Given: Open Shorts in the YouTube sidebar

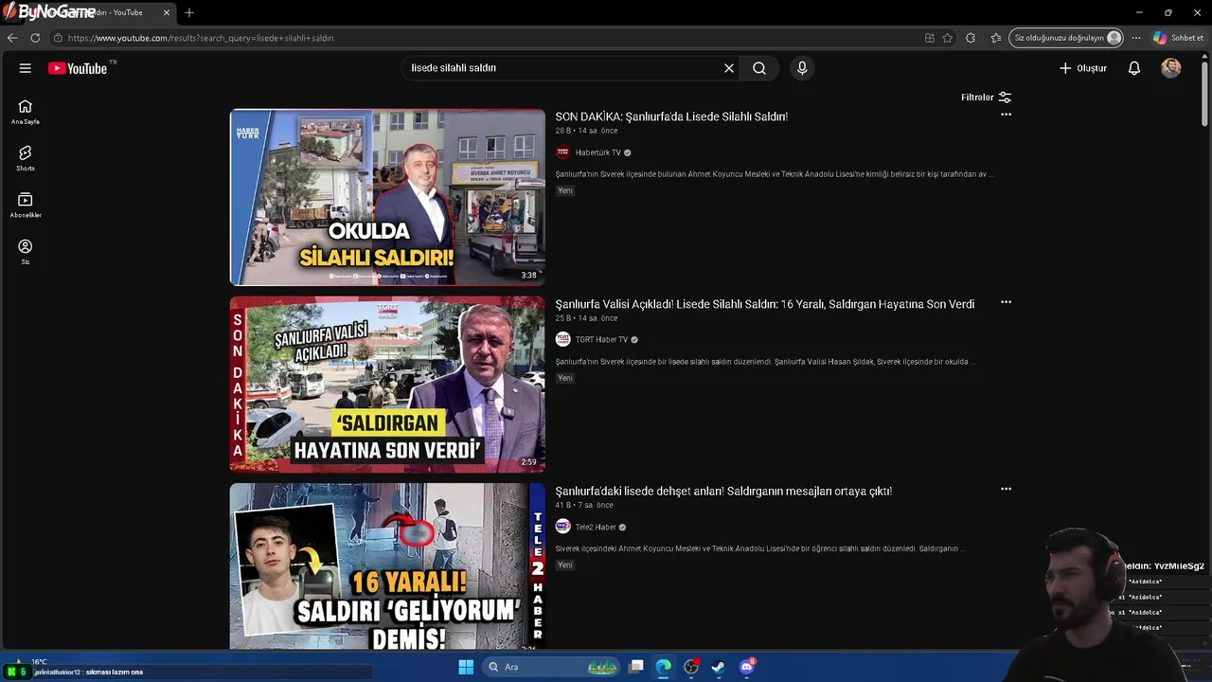Looking at the screenshot, I should point(26,158).
